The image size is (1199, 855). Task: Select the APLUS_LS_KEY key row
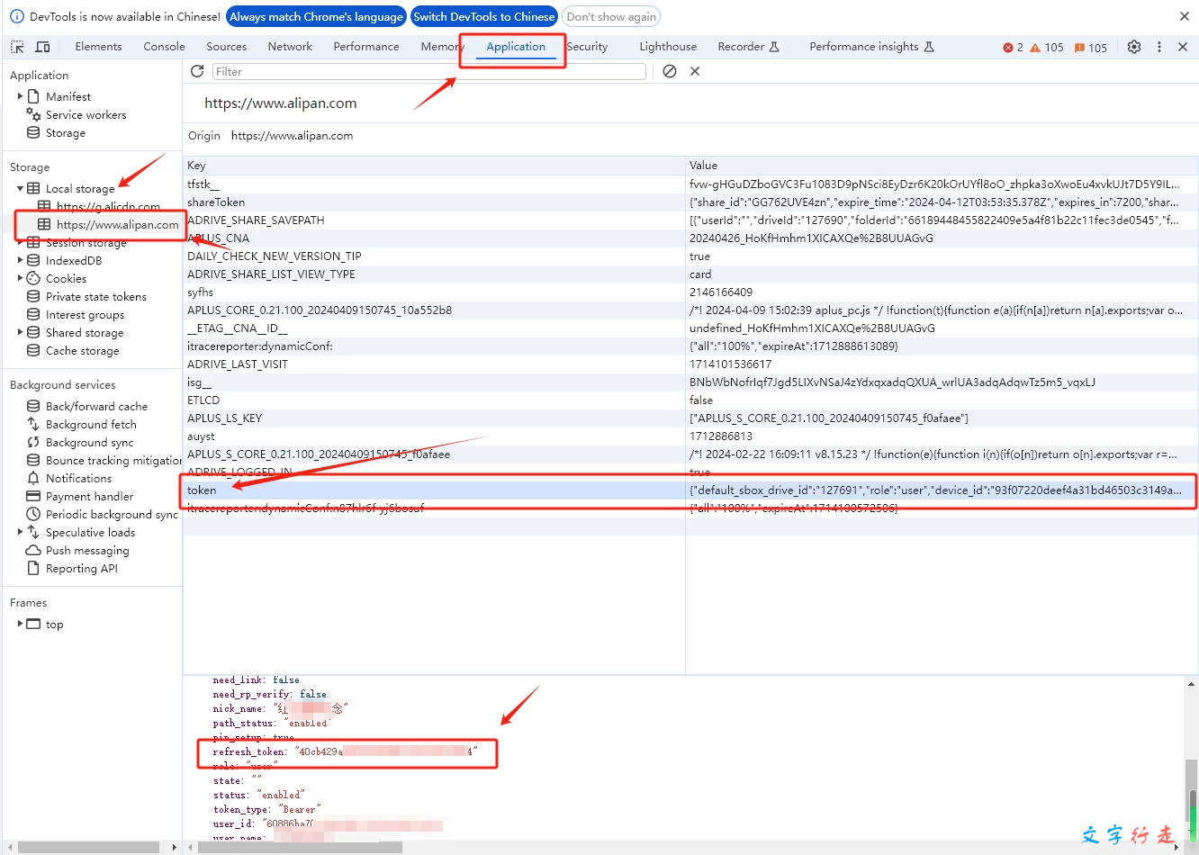point(690,418)
